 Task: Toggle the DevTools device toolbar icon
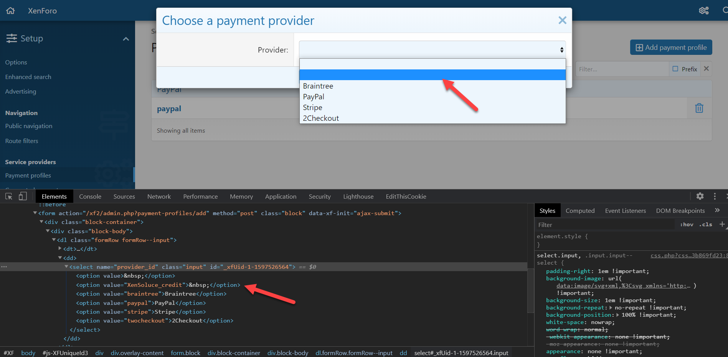23,196
